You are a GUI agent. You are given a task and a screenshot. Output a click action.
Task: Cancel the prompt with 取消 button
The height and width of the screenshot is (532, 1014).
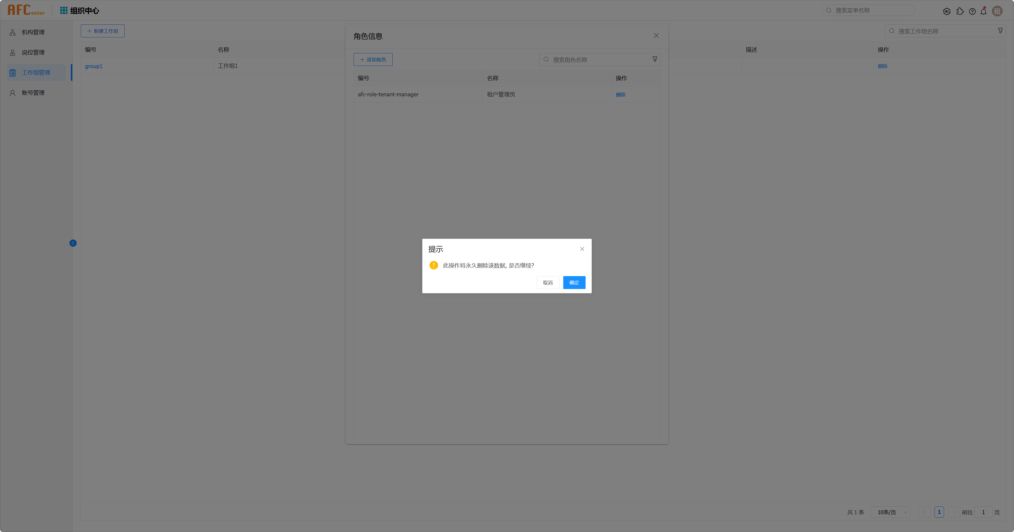pyautogui.click(x=548, y=283)
